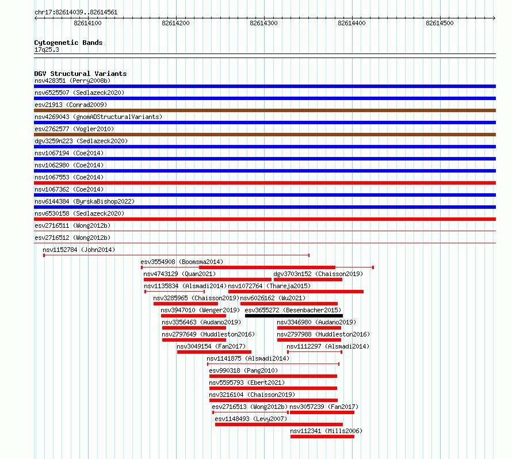512x459 pixels.
Task: Open nsv3947010 (Wenger2019) label
Action: click(x=200, y=310)
